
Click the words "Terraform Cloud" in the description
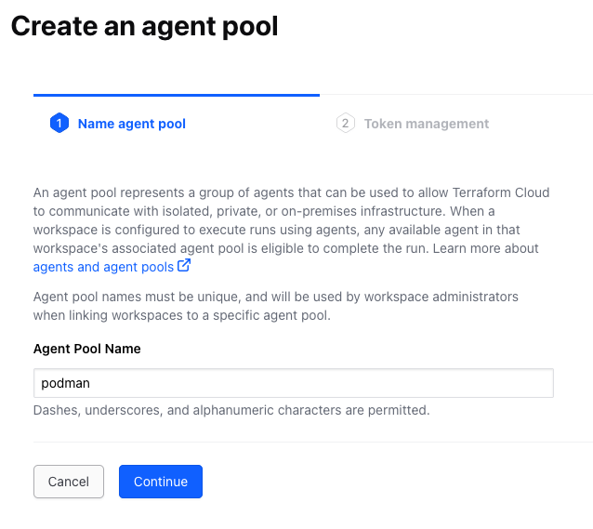(502, 193)
